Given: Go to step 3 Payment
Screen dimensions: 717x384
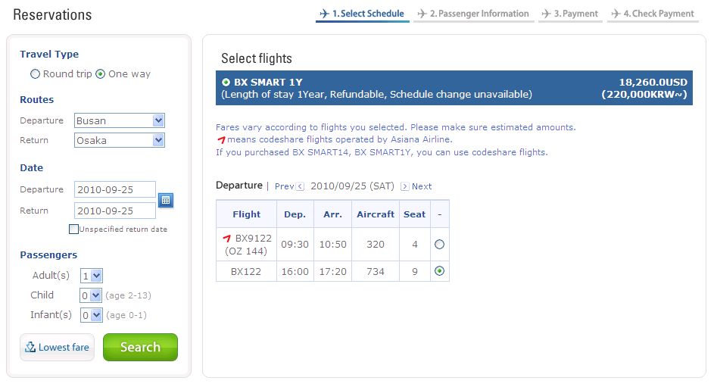Looking at the screenshot, I should tap(569, 14).
